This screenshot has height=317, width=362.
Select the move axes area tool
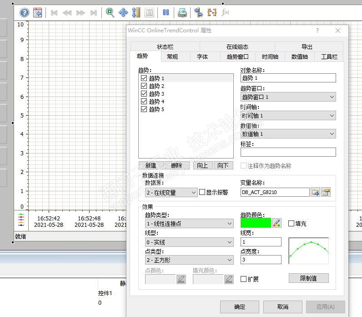(x=136, y=12)
